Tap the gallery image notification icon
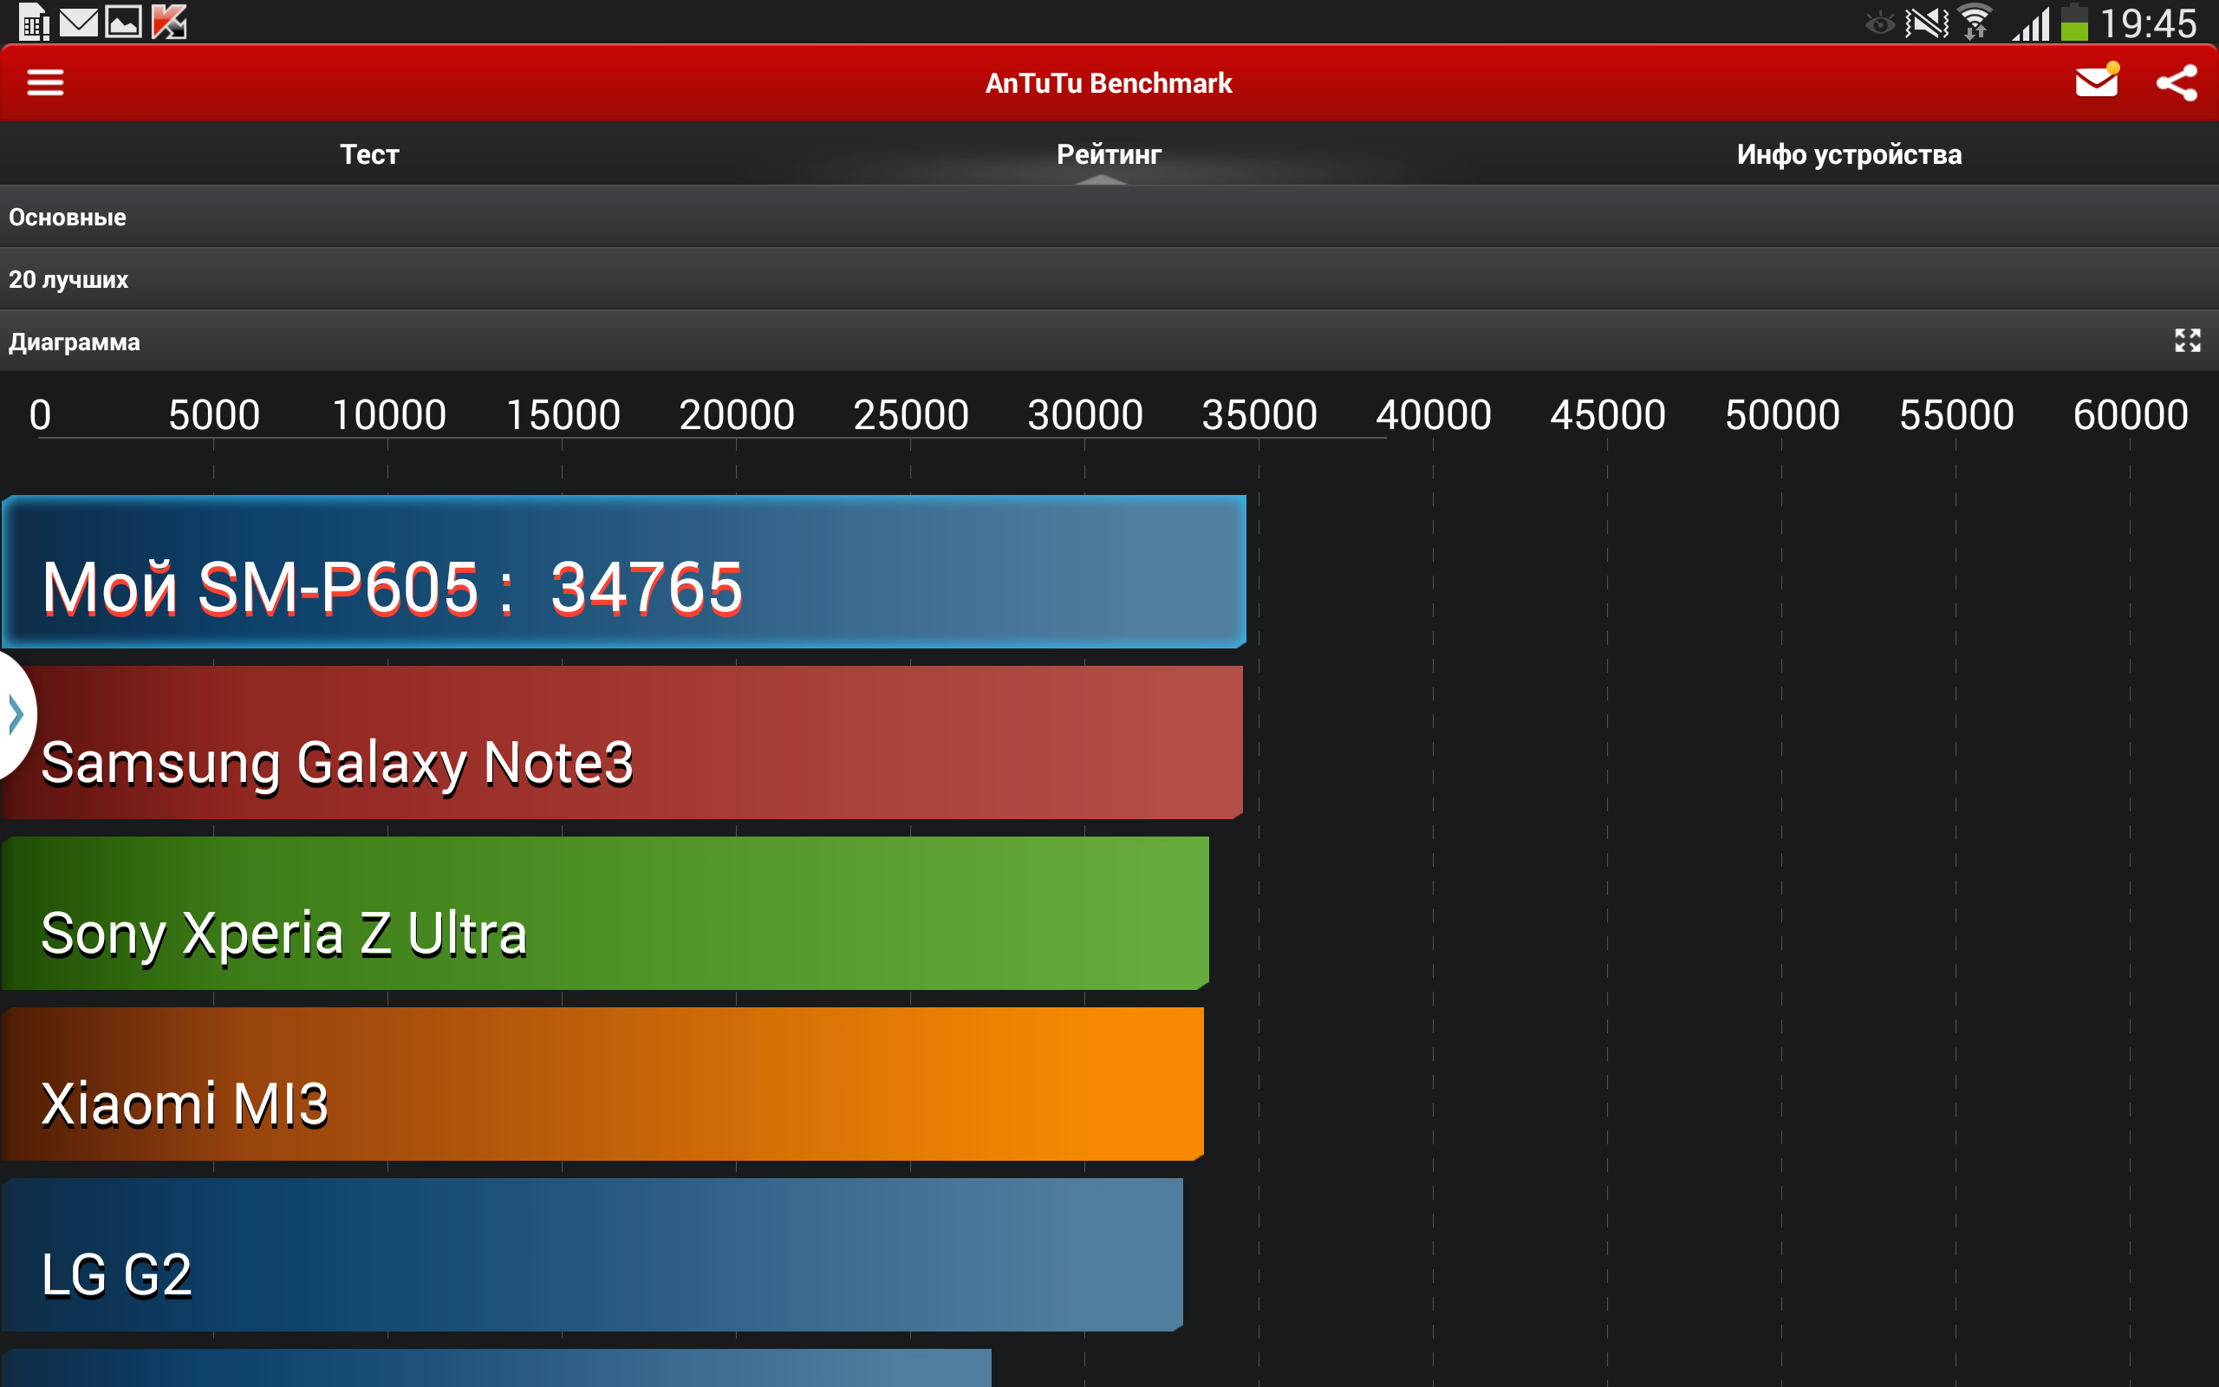Viewport: 2219px width, 1387px height. click(124, 21)
